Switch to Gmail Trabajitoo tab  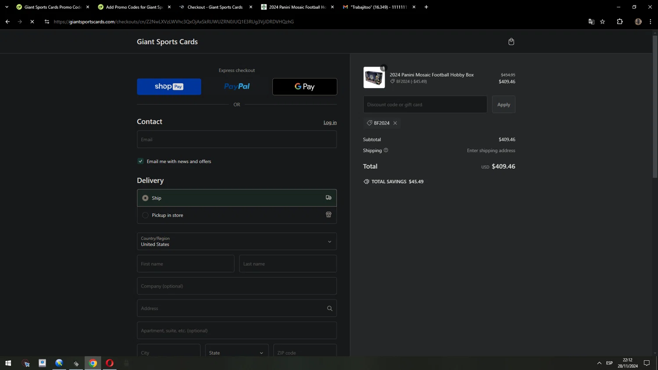coord(378,7)
